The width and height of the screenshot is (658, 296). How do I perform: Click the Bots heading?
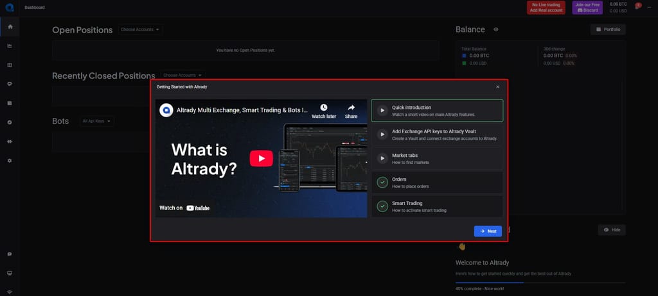tap(60, 121)
